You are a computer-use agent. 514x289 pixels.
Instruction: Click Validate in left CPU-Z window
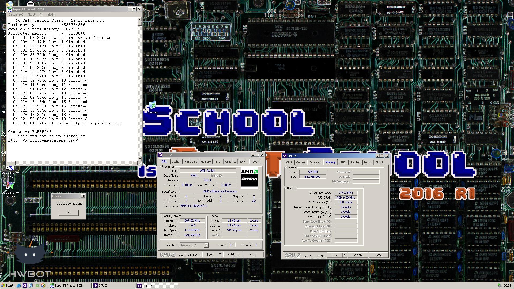pos(233,254)
